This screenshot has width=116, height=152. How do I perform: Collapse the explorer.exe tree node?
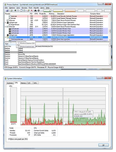[5, 37]
